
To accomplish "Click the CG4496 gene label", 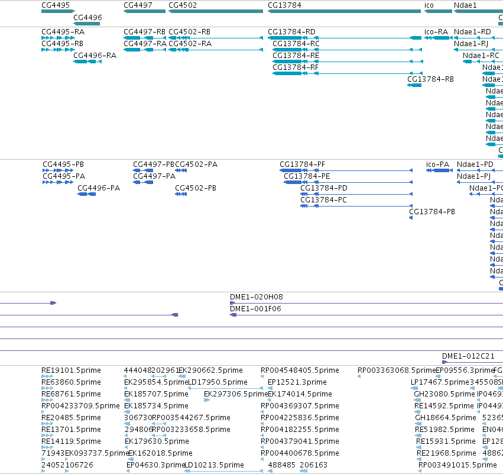I will [x=87, y=17].
